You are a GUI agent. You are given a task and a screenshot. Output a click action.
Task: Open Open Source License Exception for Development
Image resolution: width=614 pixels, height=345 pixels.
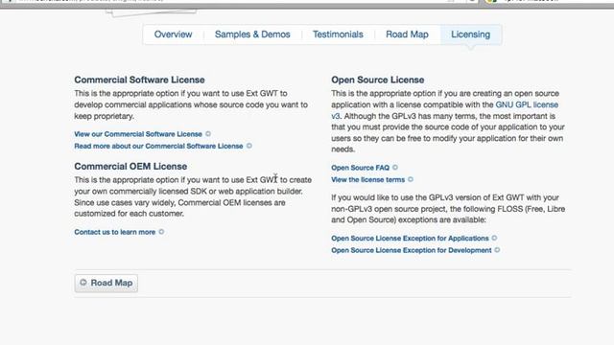tap(412, 250)
